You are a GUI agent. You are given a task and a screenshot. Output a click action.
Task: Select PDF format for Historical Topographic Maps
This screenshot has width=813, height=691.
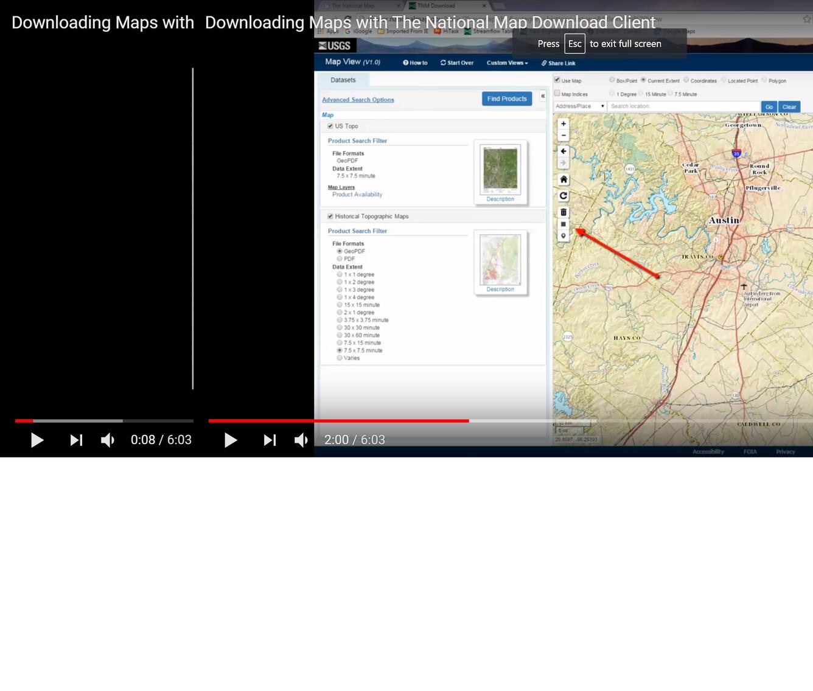pos(339,258)
